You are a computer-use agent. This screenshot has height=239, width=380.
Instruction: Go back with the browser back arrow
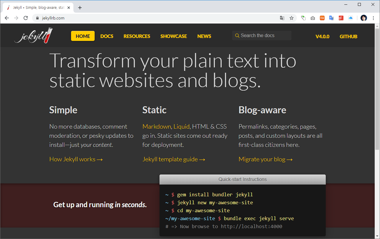[x=7, y=18]
